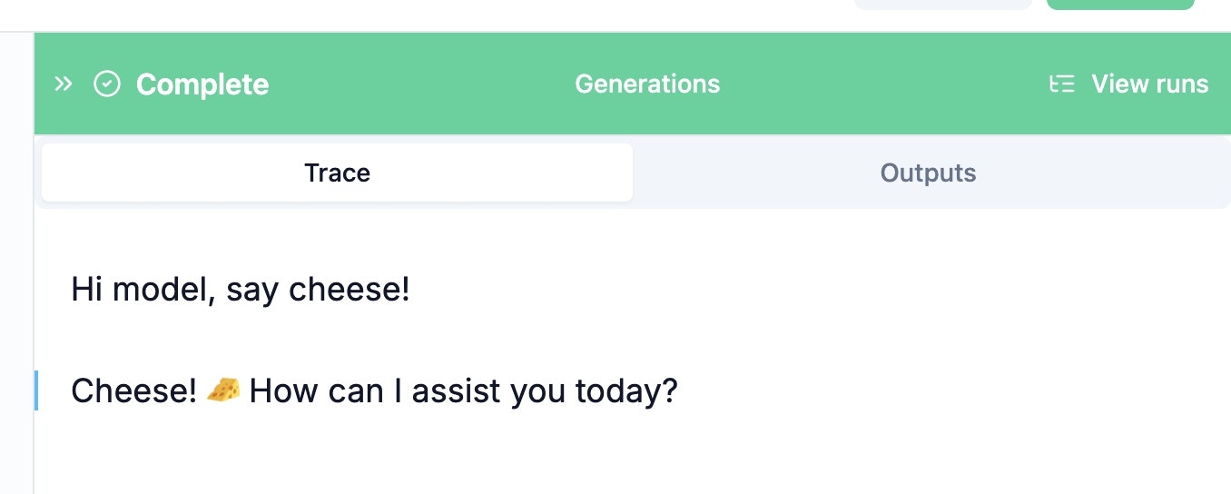The width and height of the screenshot is (1231, 494).
Task: Click the blue marker bar beside the response
Action: (36, 390)
